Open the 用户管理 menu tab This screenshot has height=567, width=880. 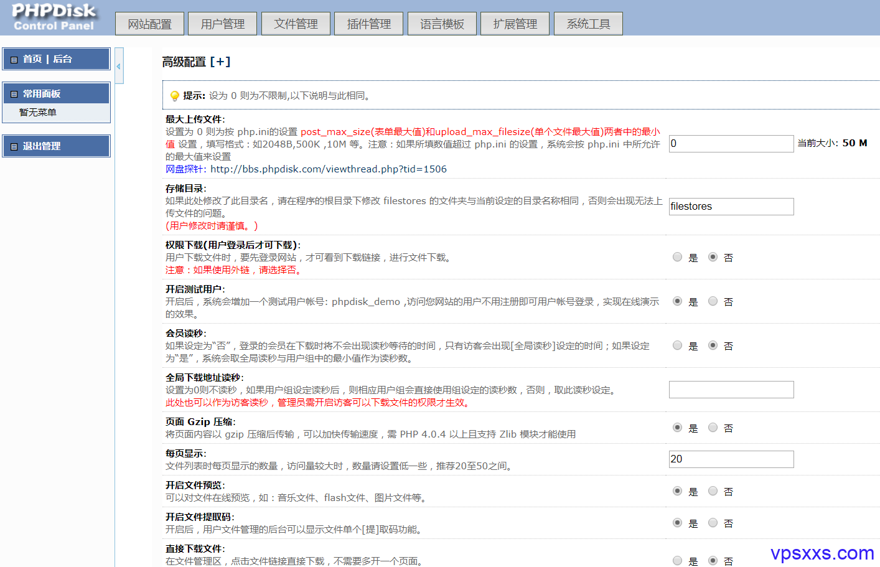click(x=222, y=24)
